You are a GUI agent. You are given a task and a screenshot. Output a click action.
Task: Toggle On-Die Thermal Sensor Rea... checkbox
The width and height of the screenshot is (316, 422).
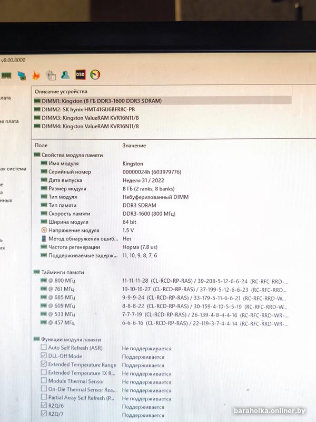pos(44,389)
